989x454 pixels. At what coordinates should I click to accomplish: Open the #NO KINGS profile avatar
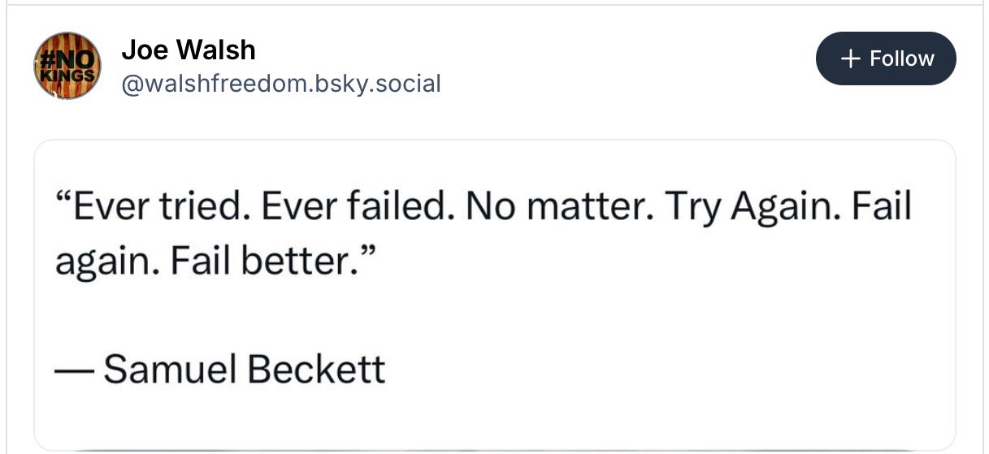[x=67, y=67]
